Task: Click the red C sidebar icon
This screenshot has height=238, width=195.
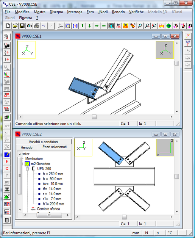Action: [7, 169]
